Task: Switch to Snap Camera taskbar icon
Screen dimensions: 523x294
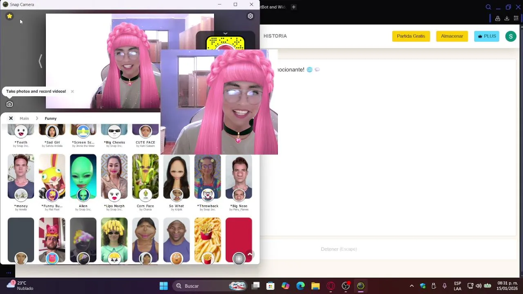Action: (361, 286)
